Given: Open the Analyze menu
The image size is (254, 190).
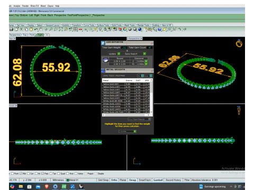Looking at the screenshot, I should (x=17, y=6).
